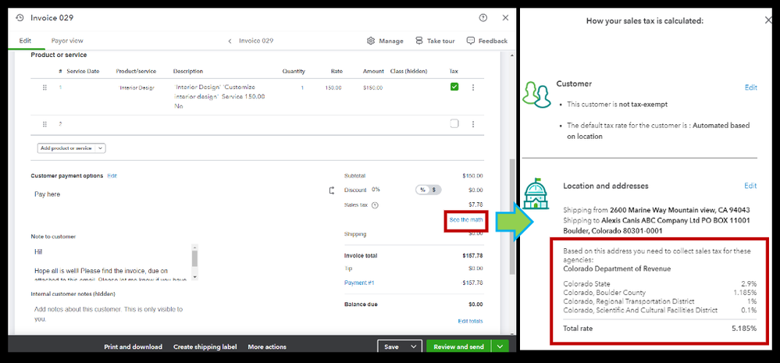Expand Review and send dropdown arrow

point(500,347)
